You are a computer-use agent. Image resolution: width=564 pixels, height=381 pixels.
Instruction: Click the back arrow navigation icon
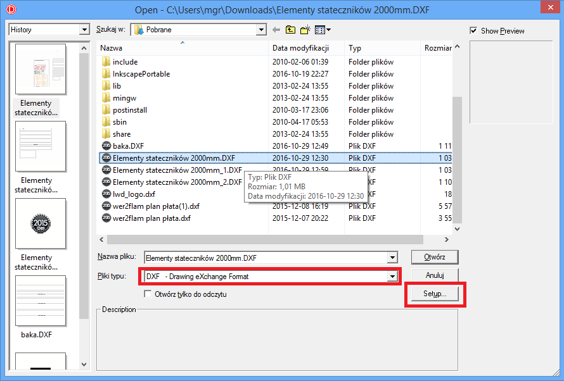pos(276,30)
